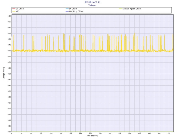
Task: Click the 128 x-axis tick label
Action: 51,133
